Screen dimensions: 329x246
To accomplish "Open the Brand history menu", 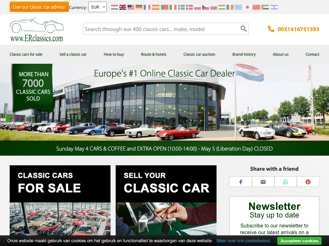I will pos(244,54).
